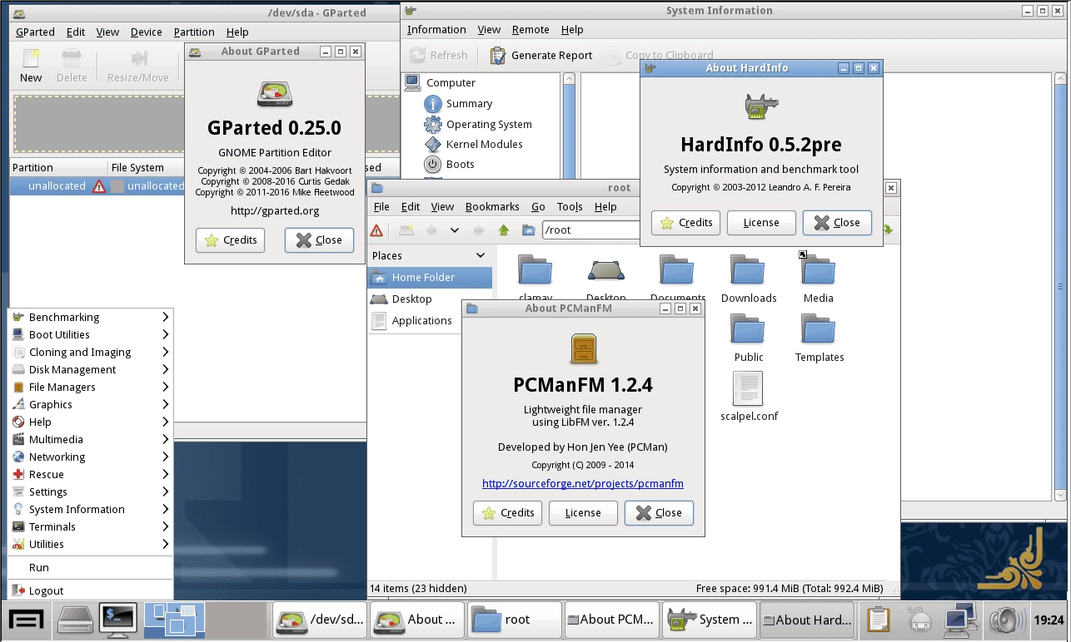This screenshot has width=1071, height=642.
Task: Click Close in About PCManFM dialog
Action: 659,513
